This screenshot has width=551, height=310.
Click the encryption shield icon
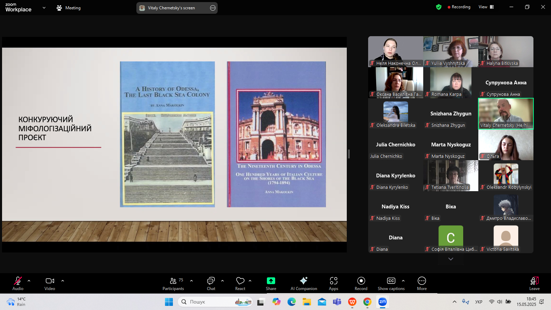[438, 7]
